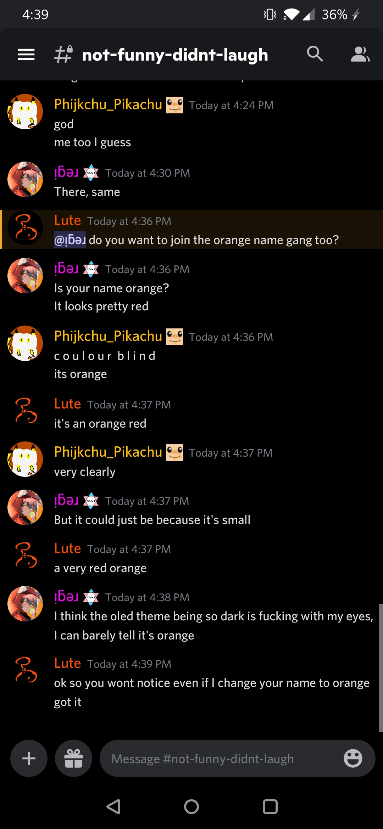Tap Android back navigation triangle
Viewport: 383px width, 829px height.
(x=114, y=807)
